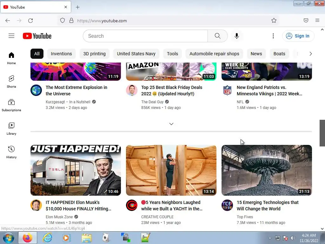Click the volume speaker tray icon

point(293,238)
